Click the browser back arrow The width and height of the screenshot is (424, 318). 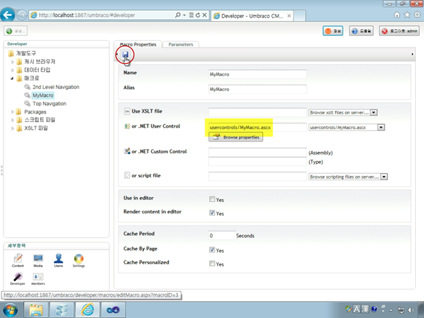tap(7, 14)
